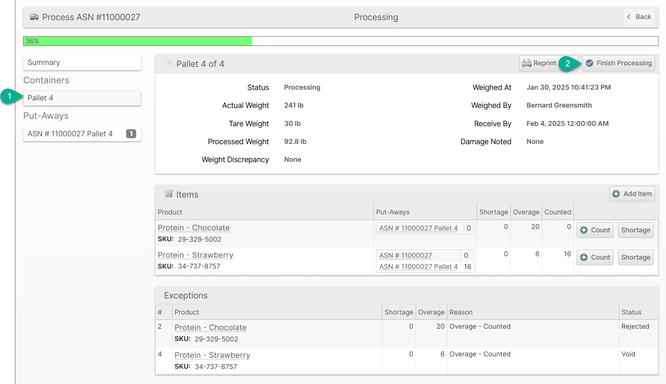The width and height of the screenshot is (666, 384).
Task: Click Shortage for Protein - Strawberry
Action: 635,257
